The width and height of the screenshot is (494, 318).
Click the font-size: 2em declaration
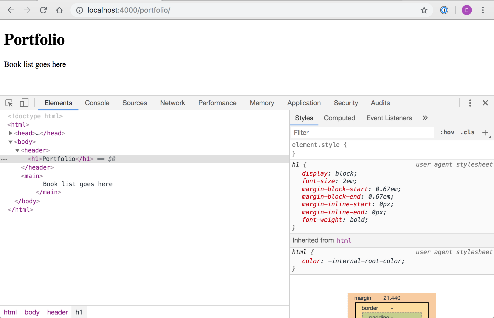[x=329, y=181]
